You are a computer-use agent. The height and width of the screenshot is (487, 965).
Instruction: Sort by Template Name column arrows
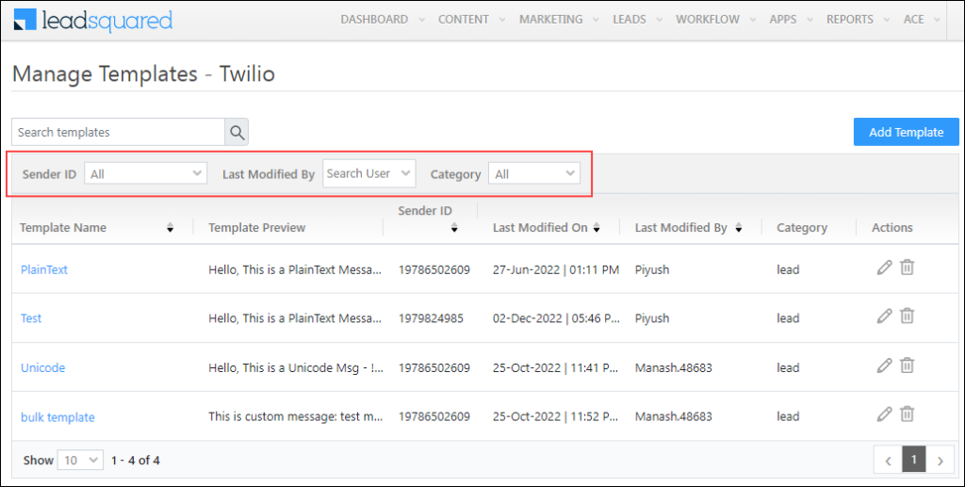[x=171, y=228]
